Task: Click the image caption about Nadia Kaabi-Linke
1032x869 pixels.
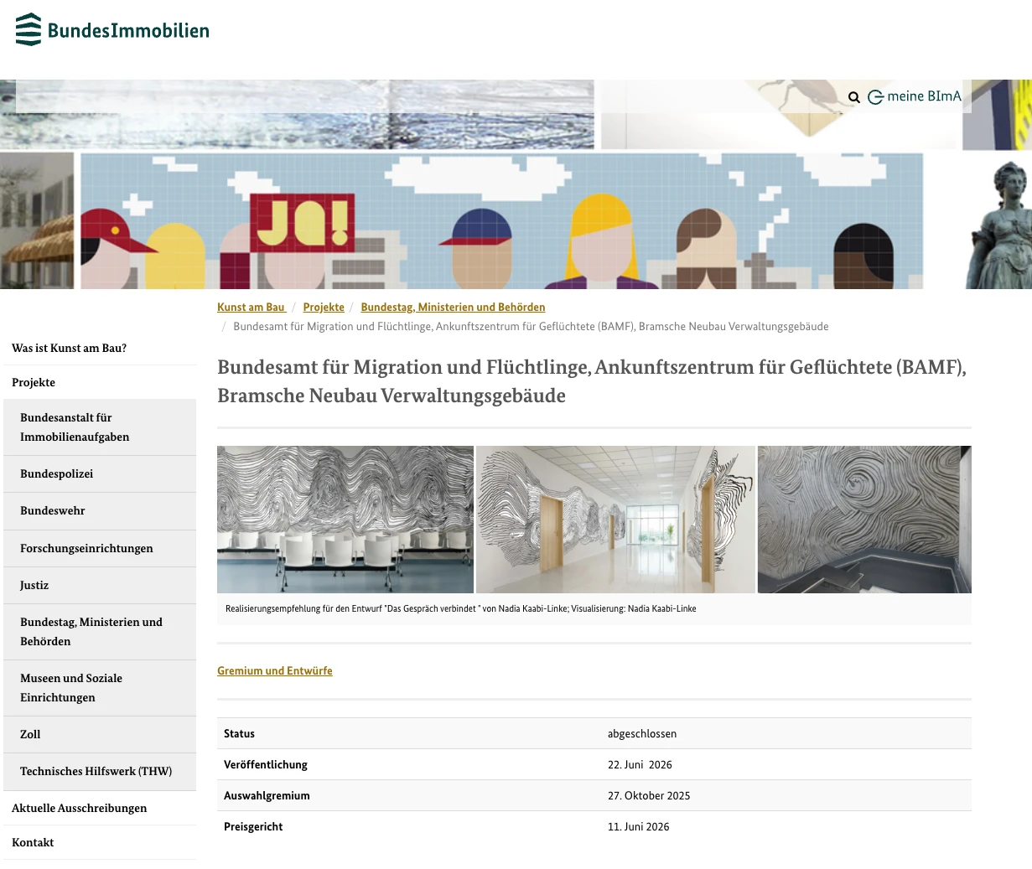Action: point(461,608)
